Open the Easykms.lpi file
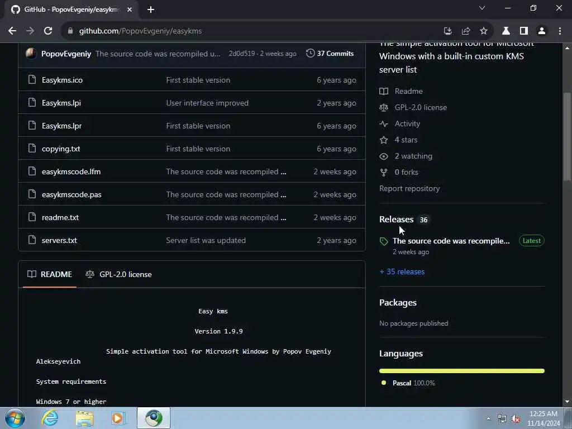This screenshot has height=429, width=572. pos(61,103)
